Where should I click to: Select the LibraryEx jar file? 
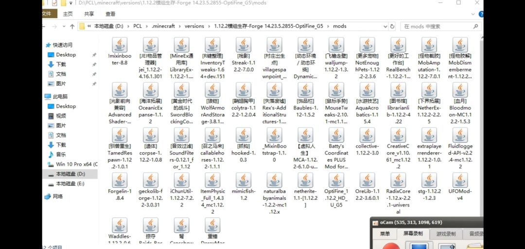click(181, 58)
